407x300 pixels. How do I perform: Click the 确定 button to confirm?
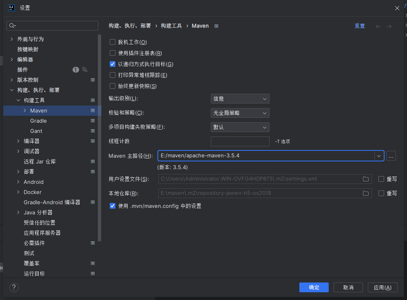tap(314, 287)
